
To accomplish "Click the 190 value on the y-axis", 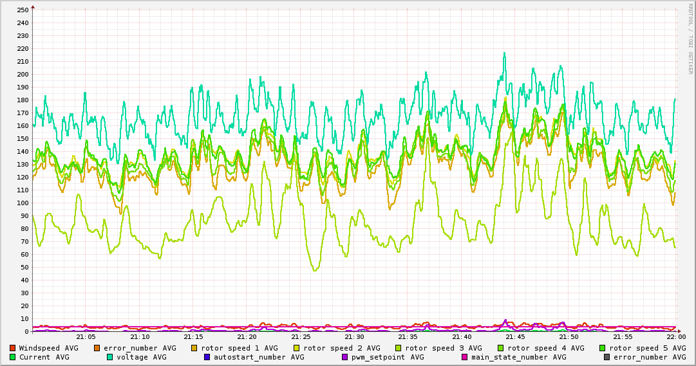I will tap(23, 87).
